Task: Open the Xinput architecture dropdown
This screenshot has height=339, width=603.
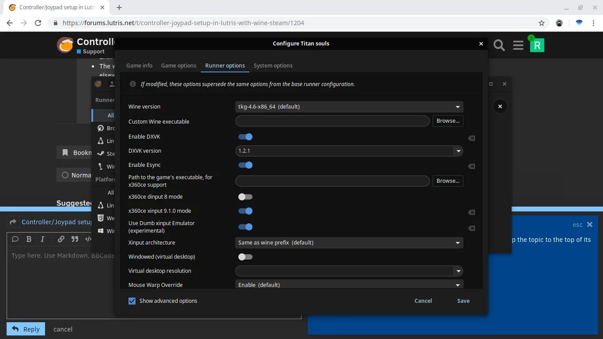Action: [349, 243]
